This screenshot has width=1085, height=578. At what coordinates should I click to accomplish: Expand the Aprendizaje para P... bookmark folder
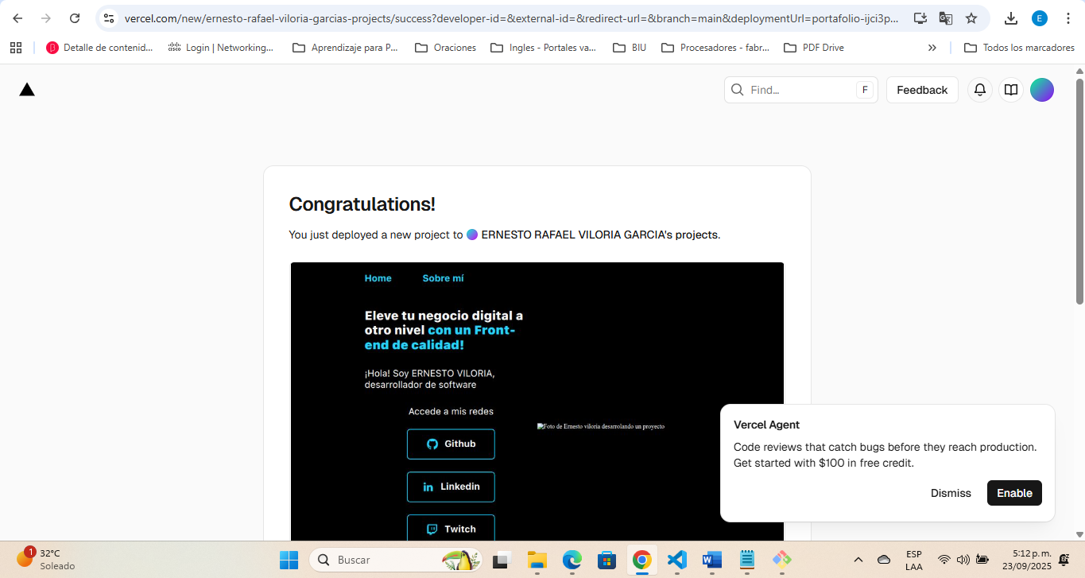pyautogui.click(x=345, y=48)
